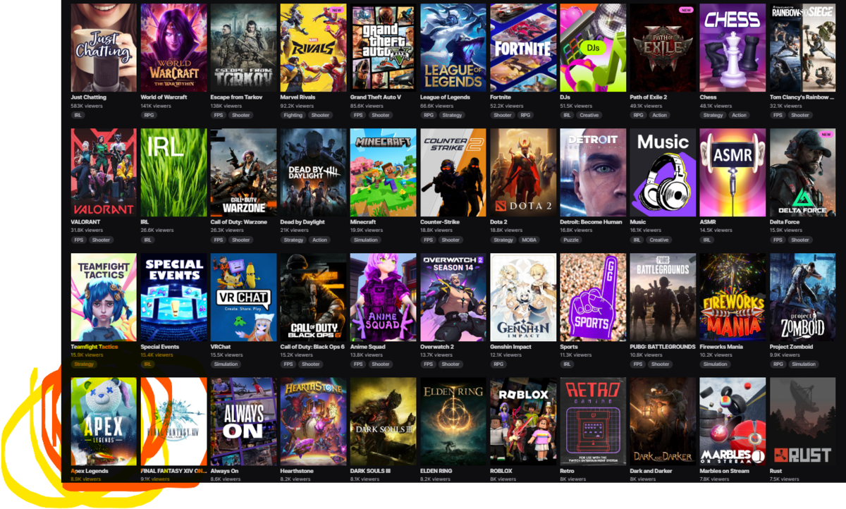Click the Path of Exile 2 cover

pyautogui.click(x=663, y=47)
